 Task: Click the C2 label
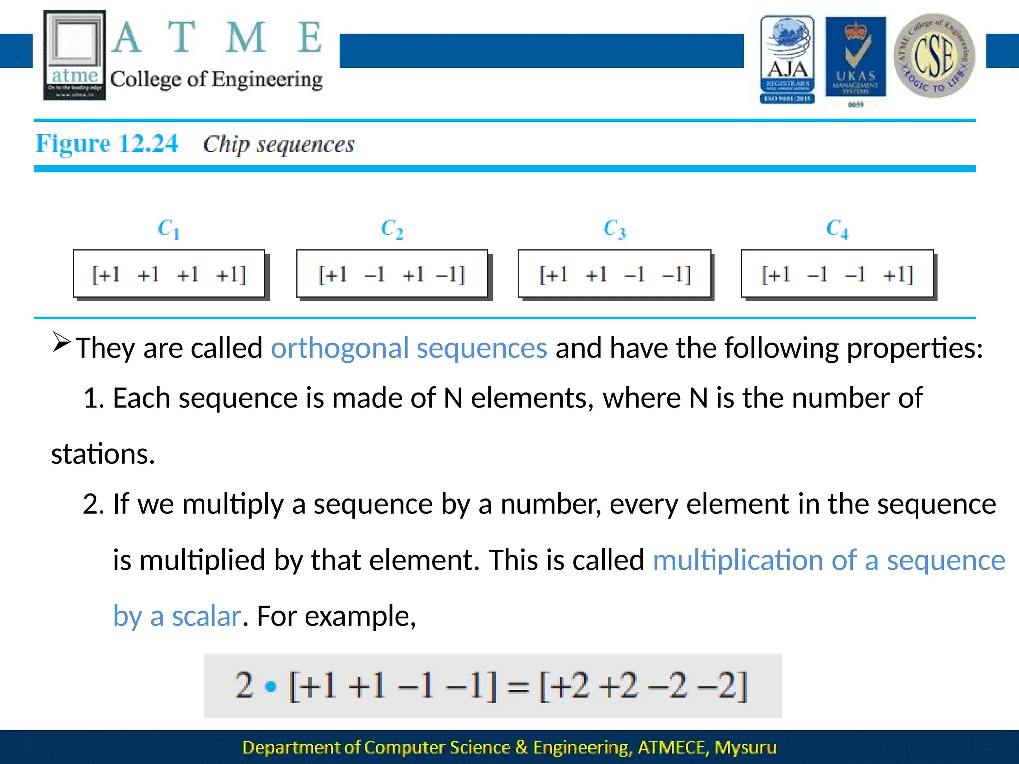pos(392,229)
